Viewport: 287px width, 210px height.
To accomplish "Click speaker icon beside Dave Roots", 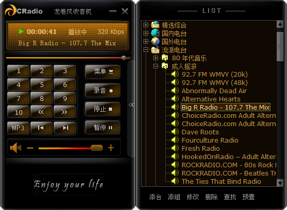I will (175, 132).
